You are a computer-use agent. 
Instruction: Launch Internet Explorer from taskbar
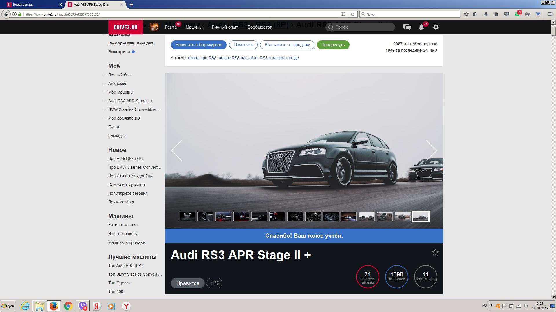click(x=25, y=306)
